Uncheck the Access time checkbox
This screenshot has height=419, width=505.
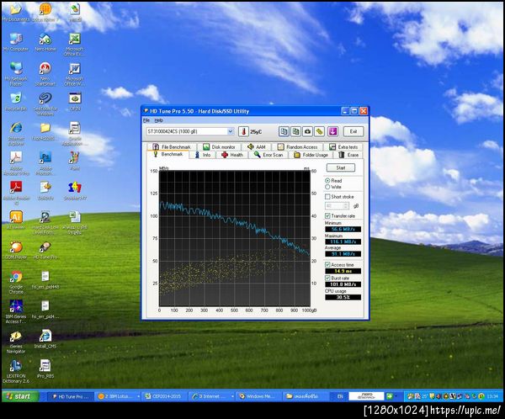click(x=327, y=265)
